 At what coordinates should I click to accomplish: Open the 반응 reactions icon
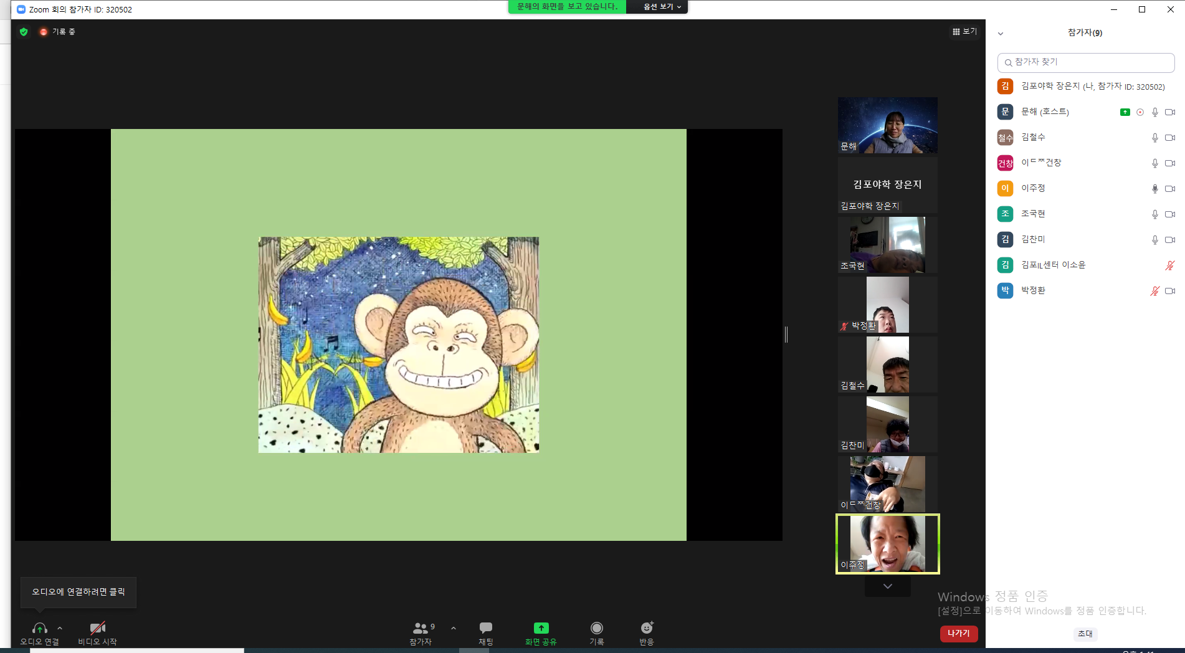[x=647, y=628]
